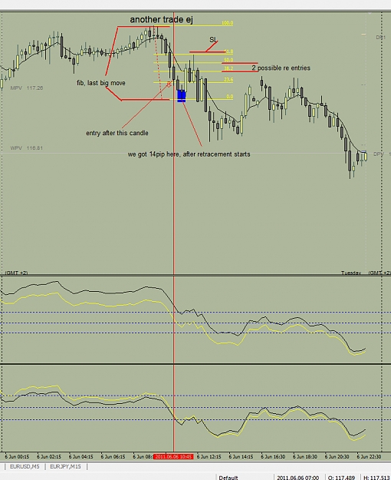Viewport: 391px width, 480px height.
Task: Select the 'fib, last big move' label
Action: [101, 83]
